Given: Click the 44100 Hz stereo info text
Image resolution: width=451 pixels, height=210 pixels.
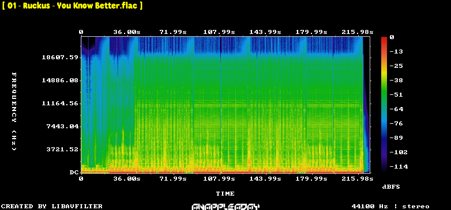Looking at the screenshot, I should [x=390, y=207].
